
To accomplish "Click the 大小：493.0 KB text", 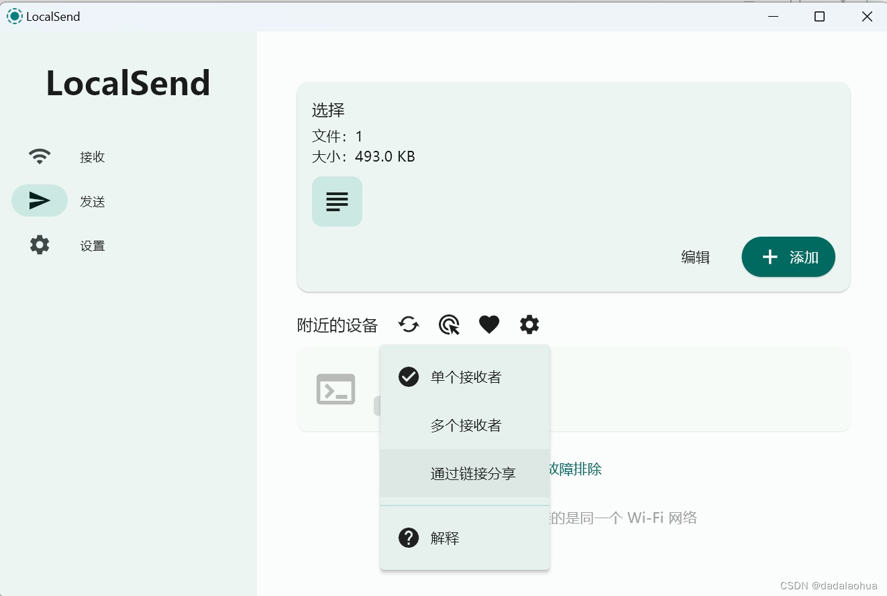I will click(364, 157).
